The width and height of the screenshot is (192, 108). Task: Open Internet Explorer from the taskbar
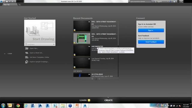coord(25,106)
